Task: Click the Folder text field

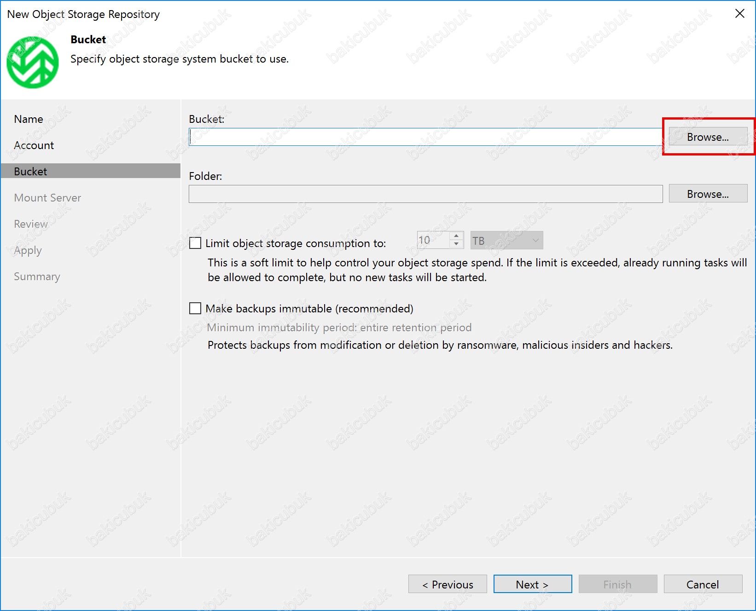Action: click(425, 194)
